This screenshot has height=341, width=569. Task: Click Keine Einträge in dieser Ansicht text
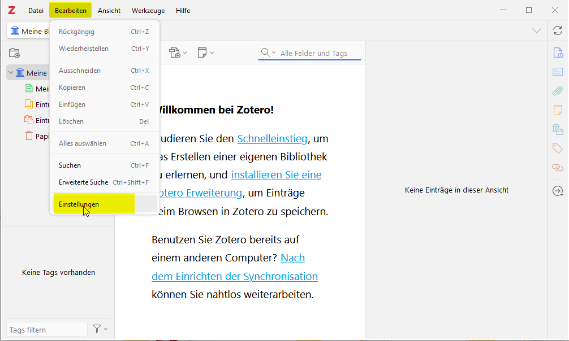pos(456,190)
